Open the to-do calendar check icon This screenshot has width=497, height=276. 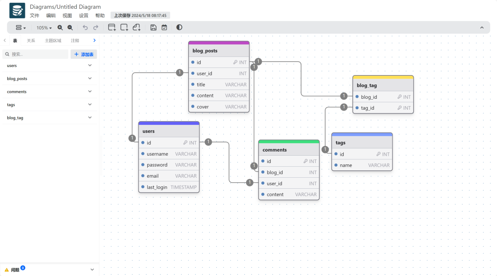pos(164,28)
